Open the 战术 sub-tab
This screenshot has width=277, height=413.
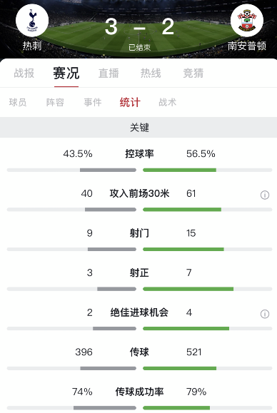[167, 102]
